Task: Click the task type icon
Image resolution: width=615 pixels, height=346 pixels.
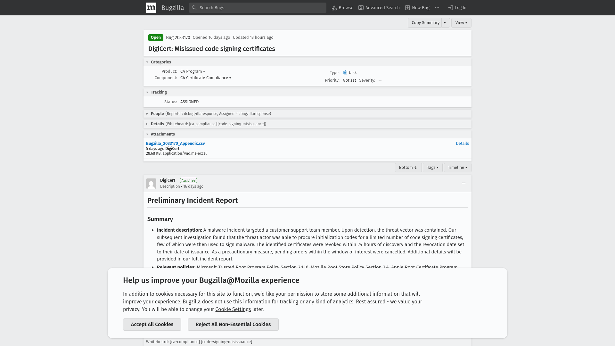Action: (x=345, y=73)
